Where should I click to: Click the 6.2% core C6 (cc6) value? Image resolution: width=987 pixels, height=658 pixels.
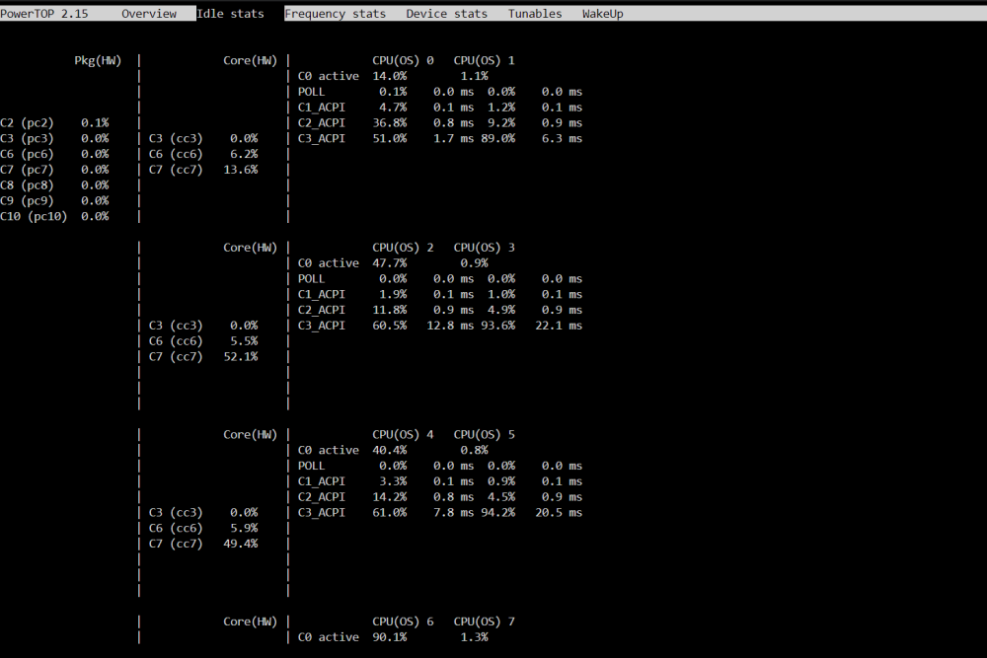[244, 154]
